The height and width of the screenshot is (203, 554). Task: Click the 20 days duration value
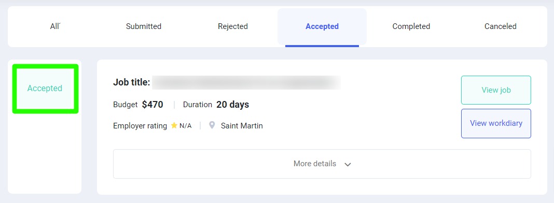tap(233, 105)
